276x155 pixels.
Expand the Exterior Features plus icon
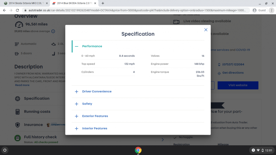pos(76,116)
